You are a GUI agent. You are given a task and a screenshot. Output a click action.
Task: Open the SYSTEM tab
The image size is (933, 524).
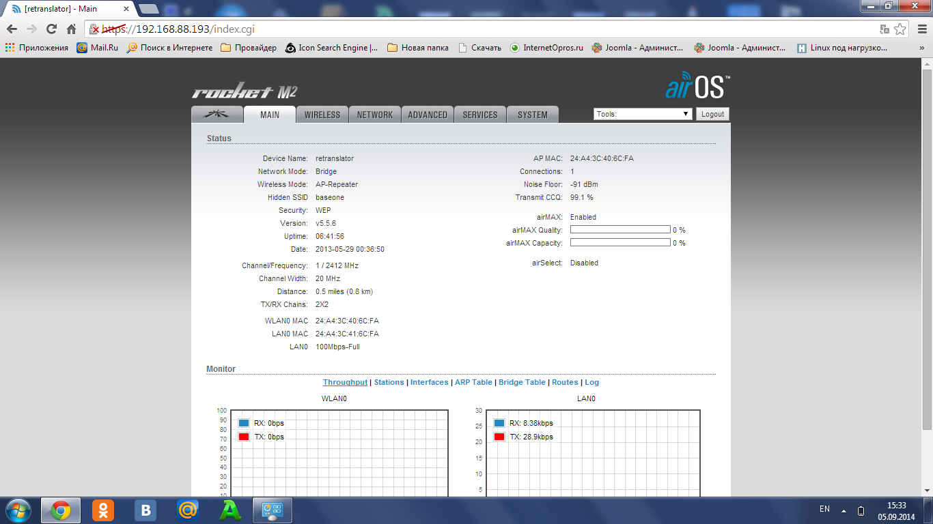[x=533, y=115]
